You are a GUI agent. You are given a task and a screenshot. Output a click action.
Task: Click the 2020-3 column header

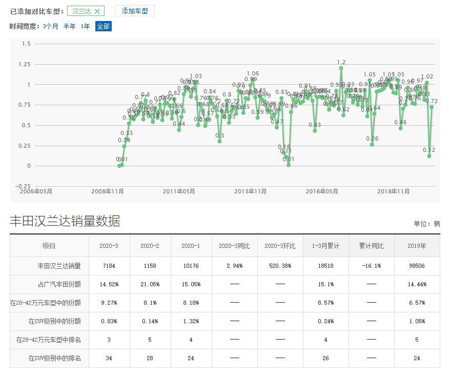pyautogui.click(x=109, y=246)
